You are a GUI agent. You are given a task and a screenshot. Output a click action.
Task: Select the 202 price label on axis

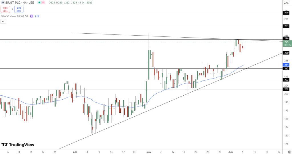point(286,89)
